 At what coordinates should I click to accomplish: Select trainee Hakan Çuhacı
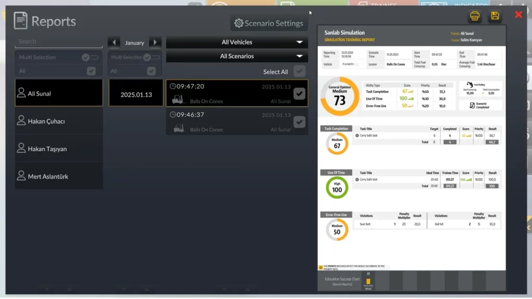coord(59,121)
